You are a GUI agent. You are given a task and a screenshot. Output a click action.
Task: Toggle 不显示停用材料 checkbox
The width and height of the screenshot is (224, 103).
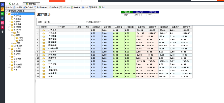(x=87, y=22)
